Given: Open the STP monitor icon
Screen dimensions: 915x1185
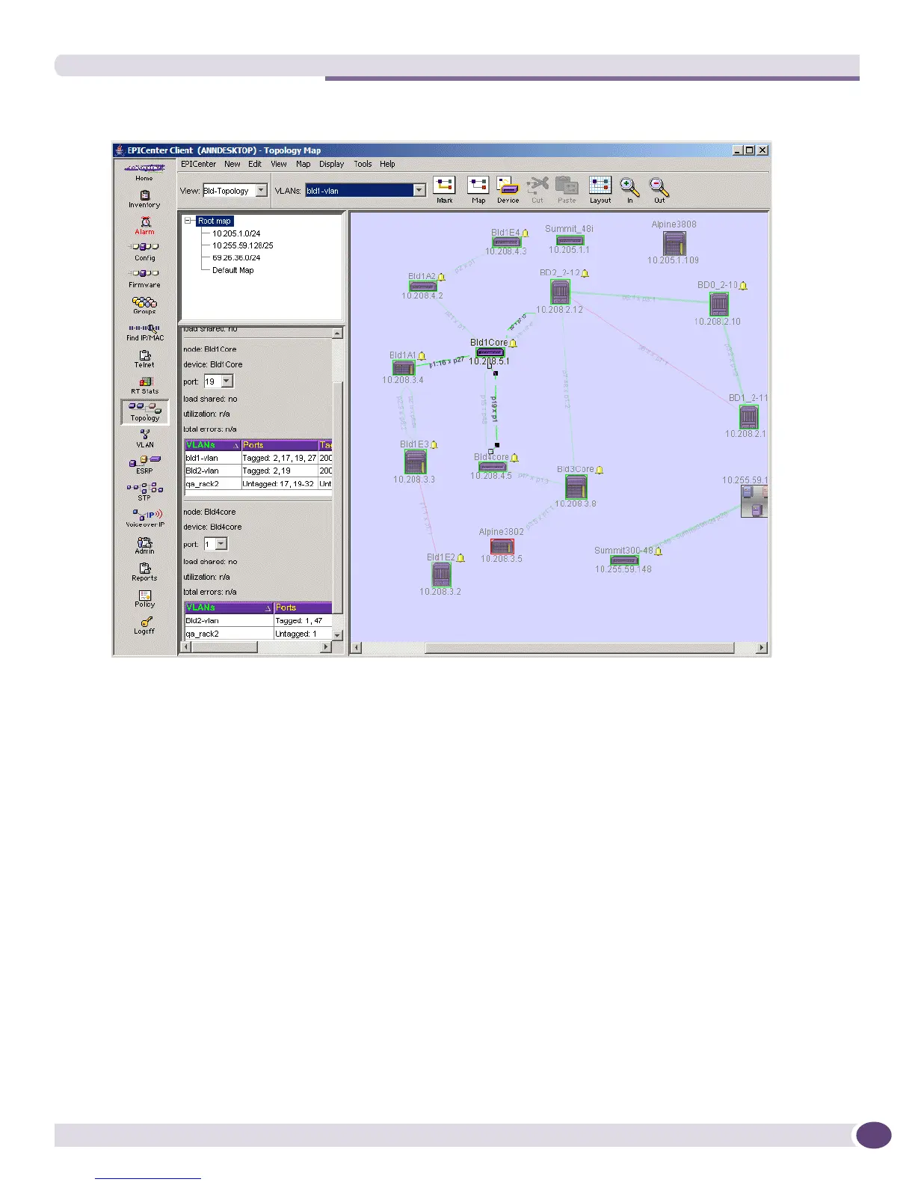Looking at the screenshot, I should 144,492.
